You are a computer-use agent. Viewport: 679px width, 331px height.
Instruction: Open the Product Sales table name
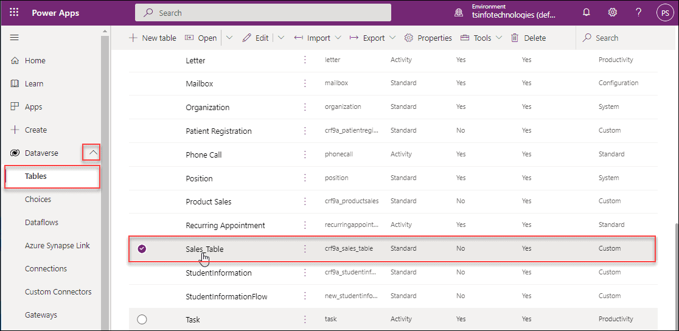point(208,201)
